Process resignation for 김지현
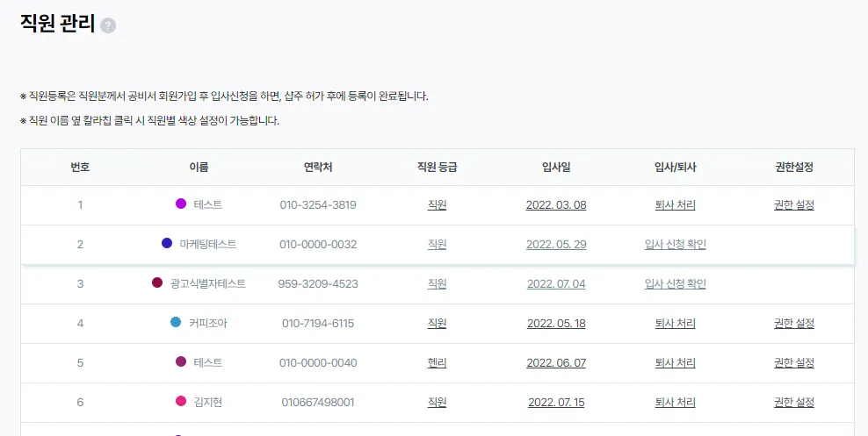Screen dimensions: 868x436 point(675,403)
